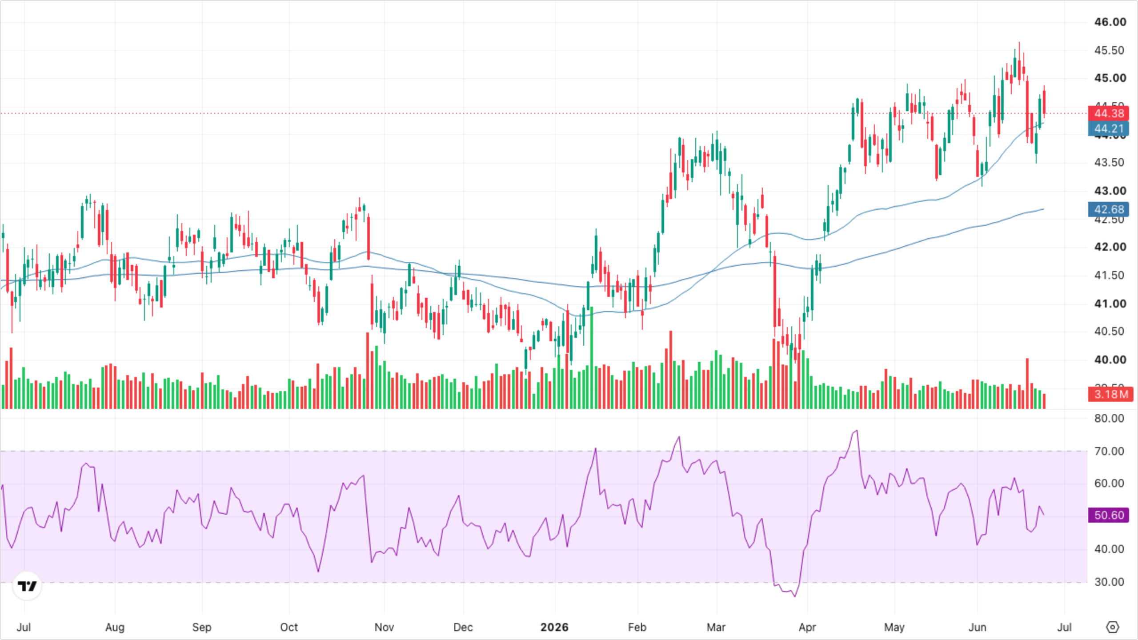
Task: Select the 70.00 RSI overbought level label
Action: click(x=1109, y=451)
